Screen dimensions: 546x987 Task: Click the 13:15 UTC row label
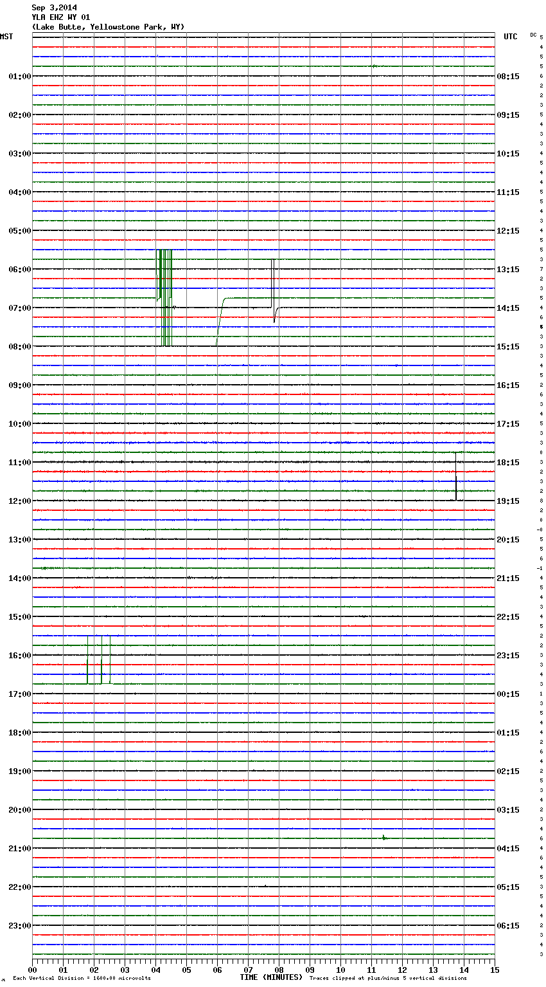point(508,270)
